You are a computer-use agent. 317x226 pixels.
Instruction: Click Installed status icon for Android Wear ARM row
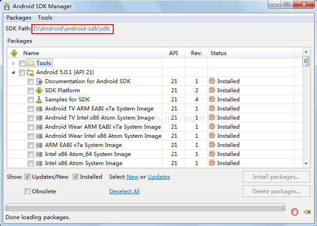click(x=212, y=127)
